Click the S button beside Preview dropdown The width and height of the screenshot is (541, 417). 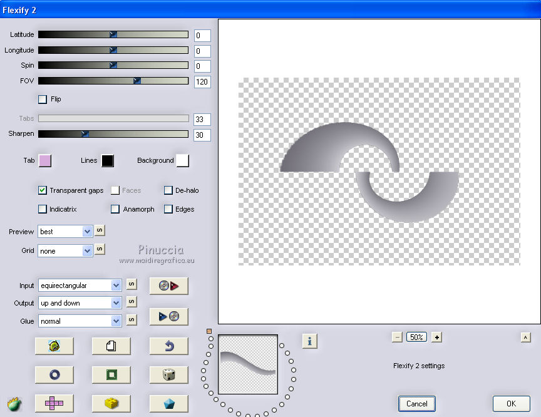point(100,230)
